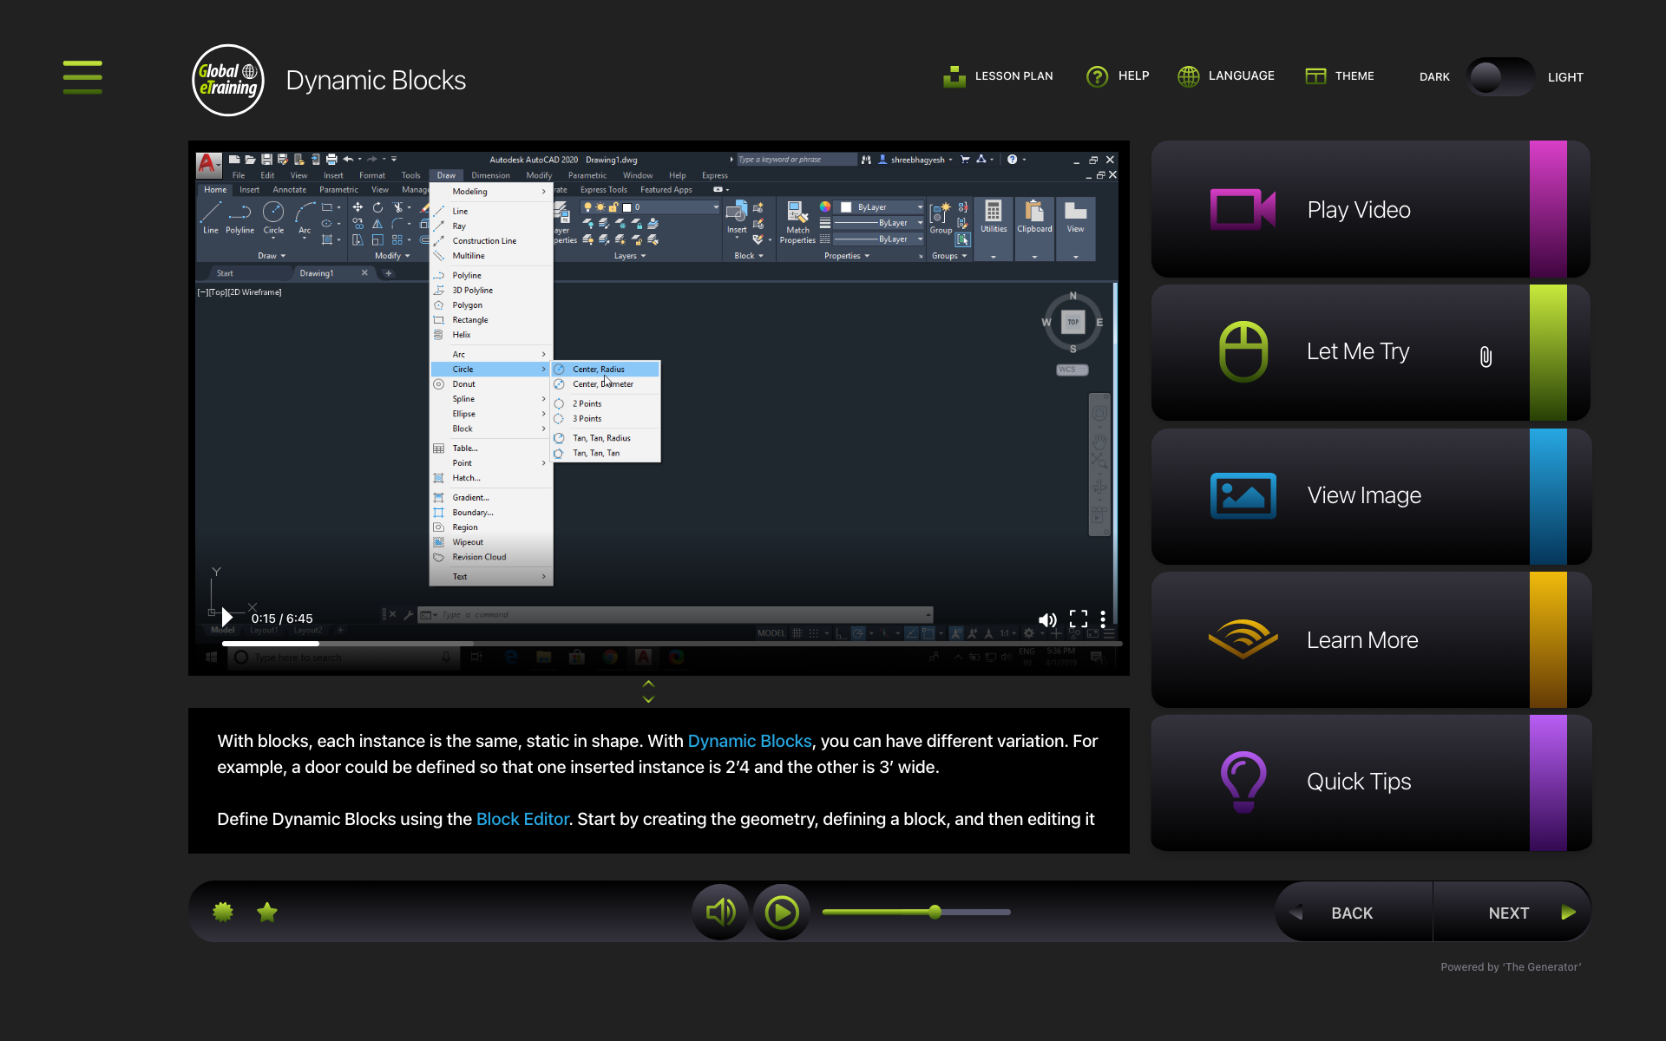Switch to the Annotate ribbon tab
This screenshot has height=1041, width=1666.
point(289,190)
